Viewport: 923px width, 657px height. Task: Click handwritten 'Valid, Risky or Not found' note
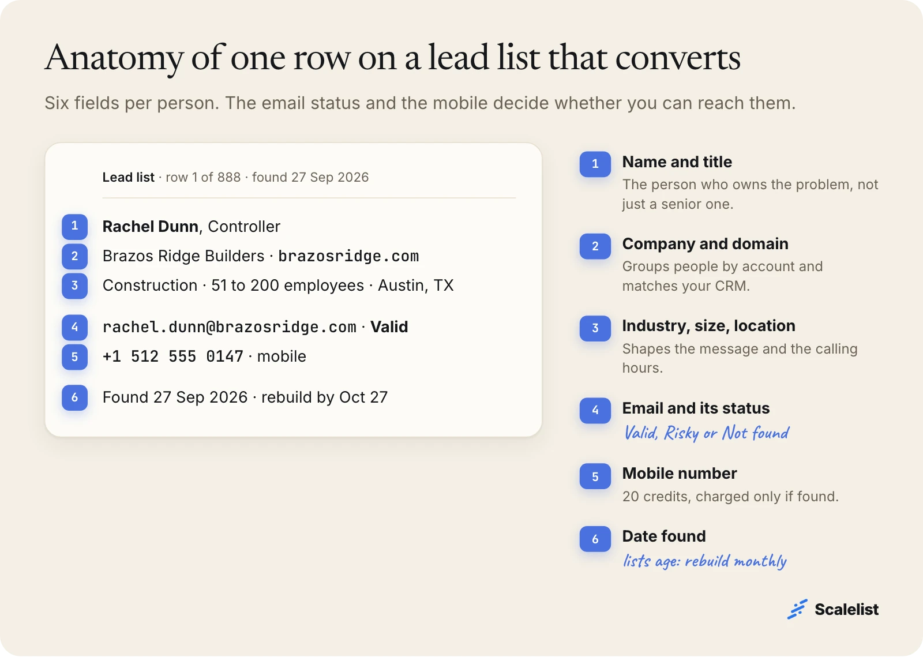point(706,433)
